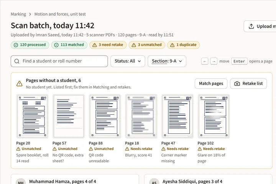Click the 'Page 102' label
The height and width of the screenshot is (184, 276).
tap(205, 143)
